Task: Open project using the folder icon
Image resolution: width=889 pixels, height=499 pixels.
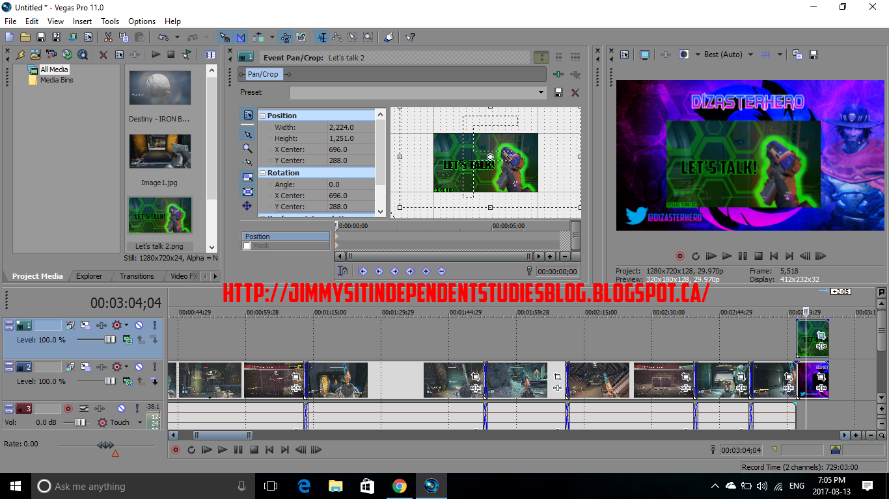Action: point(25,37)
